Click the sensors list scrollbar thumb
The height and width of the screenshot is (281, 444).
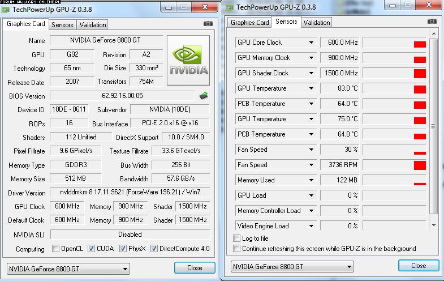coord(433,126)
